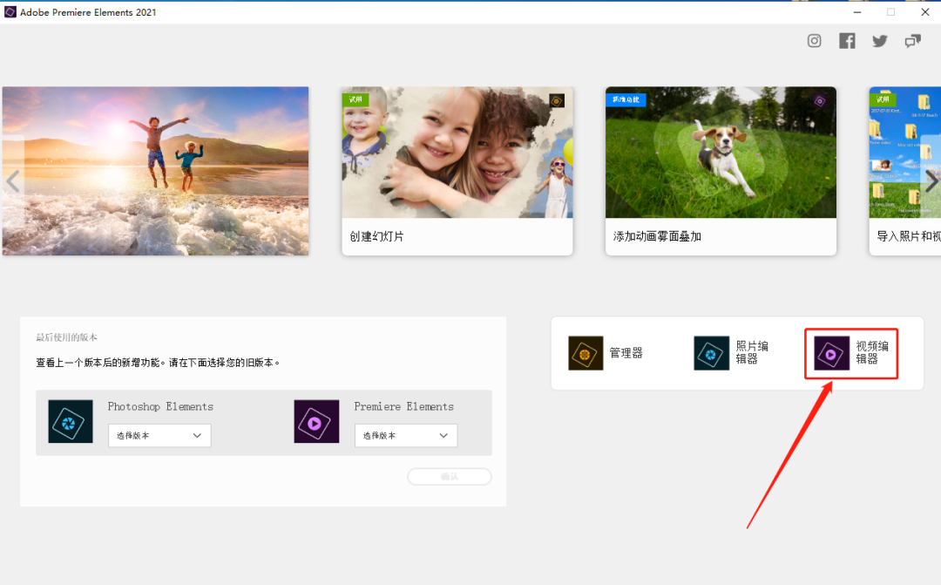Viewport: 941px width, 585px height.
Task: Open the Twitter social icon
Action: 880,41
